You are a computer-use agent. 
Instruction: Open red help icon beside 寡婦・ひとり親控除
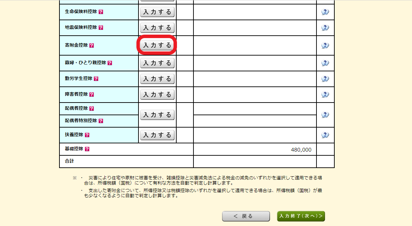tap(110, 63)
